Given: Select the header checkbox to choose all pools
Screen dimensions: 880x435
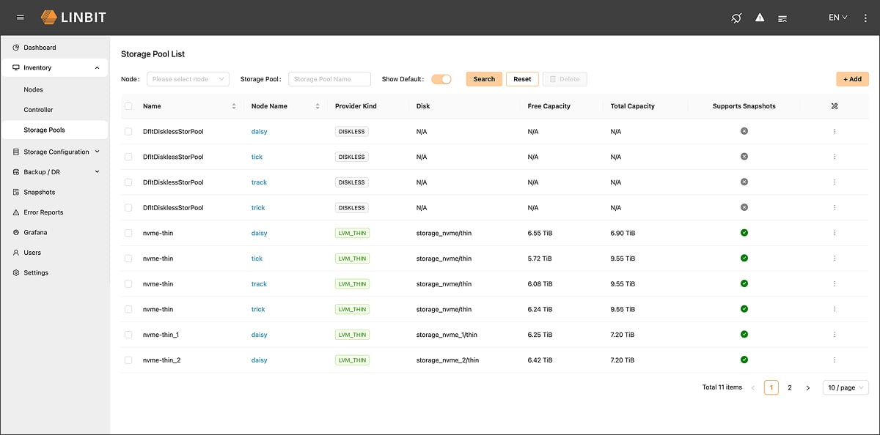Looking at the screenshot, I should coord(127,106).
